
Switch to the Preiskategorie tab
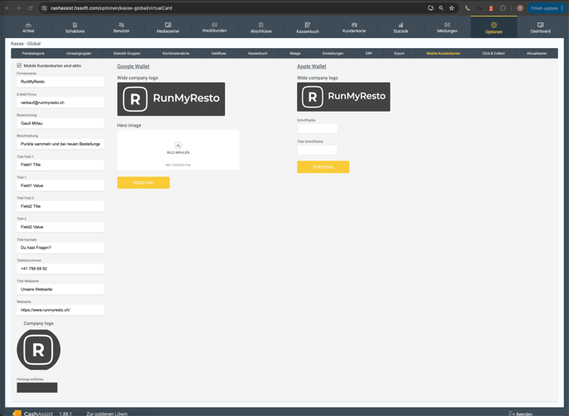(33, 54)
